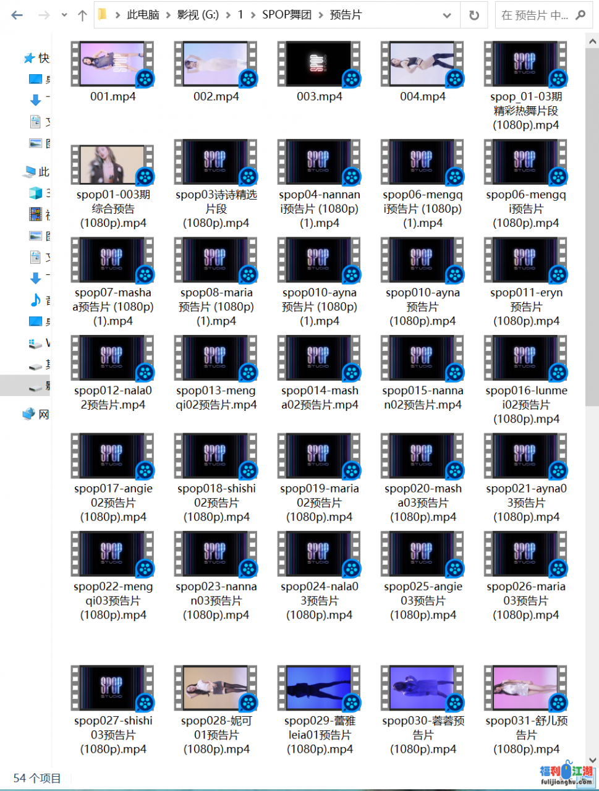Navigate forward with right arrow

click(x=44, y=15)
